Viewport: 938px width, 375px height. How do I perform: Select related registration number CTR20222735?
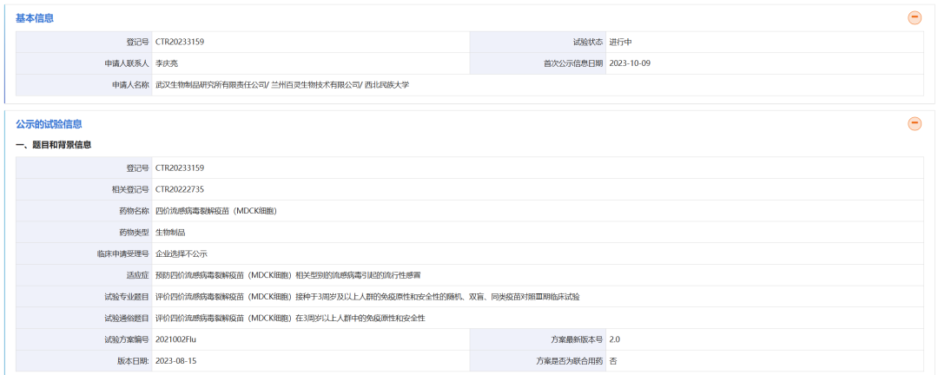point(180,189)
